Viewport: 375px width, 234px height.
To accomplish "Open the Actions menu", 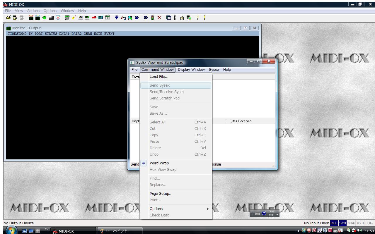I will [33, 11].
